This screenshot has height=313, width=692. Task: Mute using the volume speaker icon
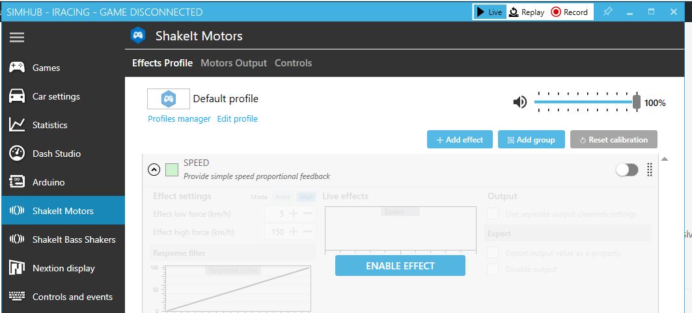pyautogui.click(x=519, y=102)
